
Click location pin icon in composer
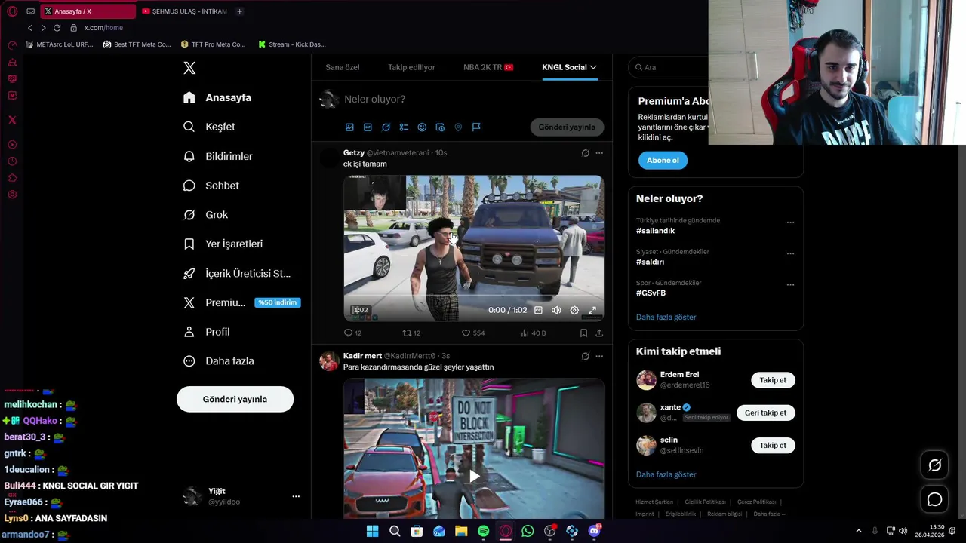(458, 127)
